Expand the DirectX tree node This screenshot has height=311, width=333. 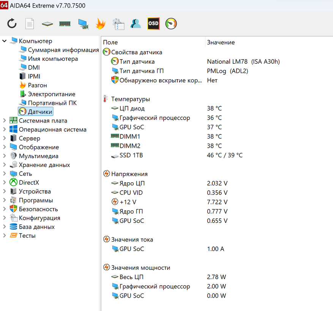[x=5, y=183]
